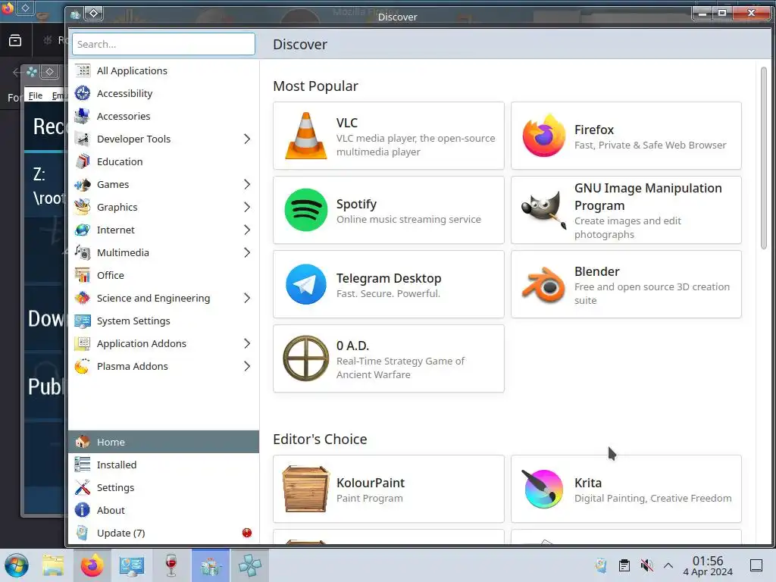Click the Science and Engineering icon
The image size is (776, 582).
click(83, 299)
